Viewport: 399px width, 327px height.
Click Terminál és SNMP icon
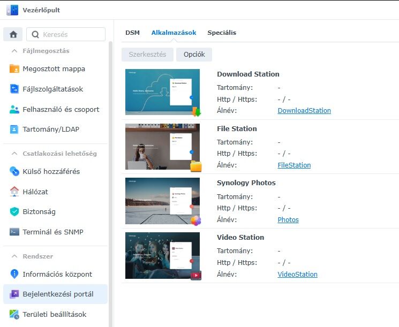(14, 232)
